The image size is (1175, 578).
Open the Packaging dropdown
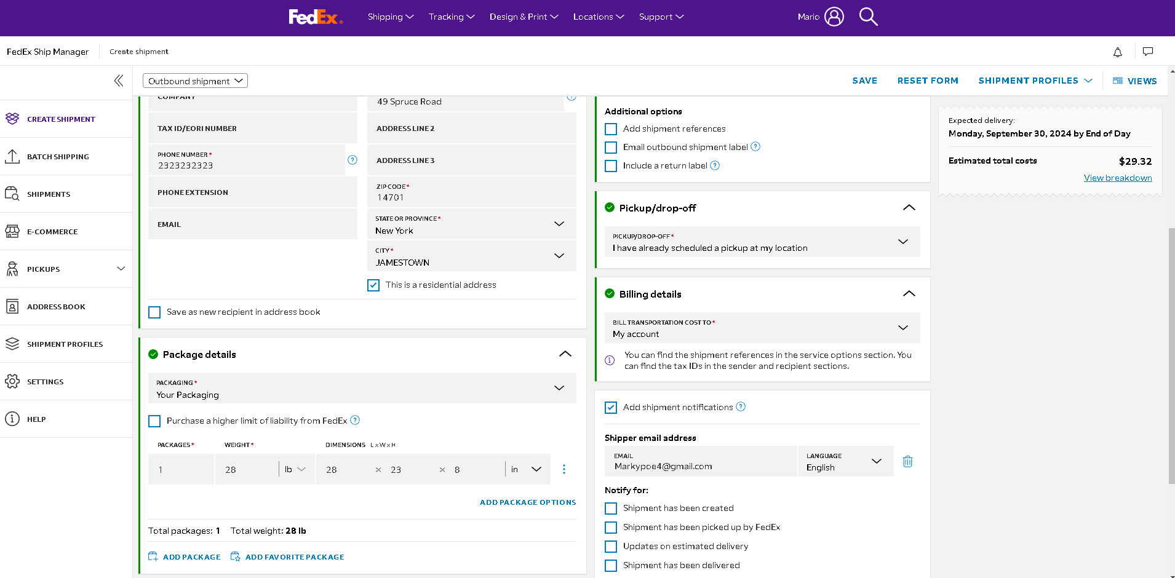(362, 389)
